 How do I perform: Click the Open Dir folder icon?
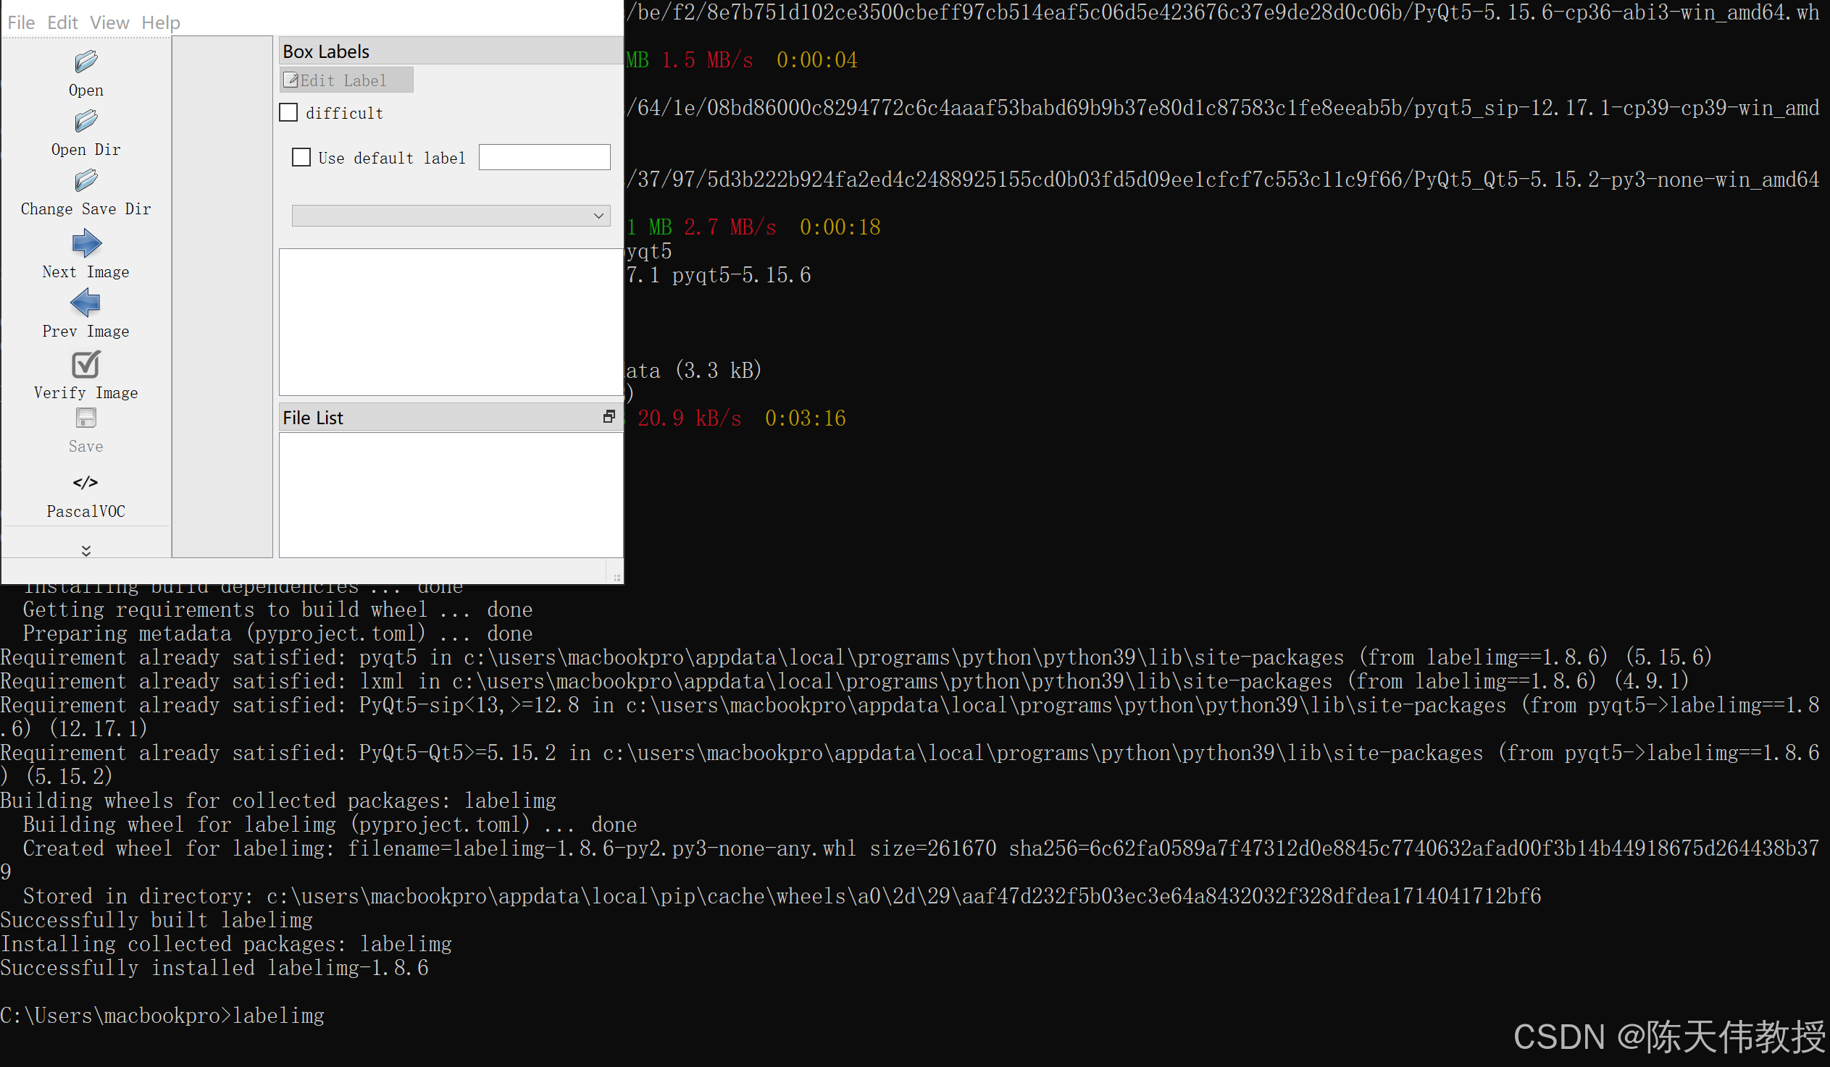(x=85, y=121)
